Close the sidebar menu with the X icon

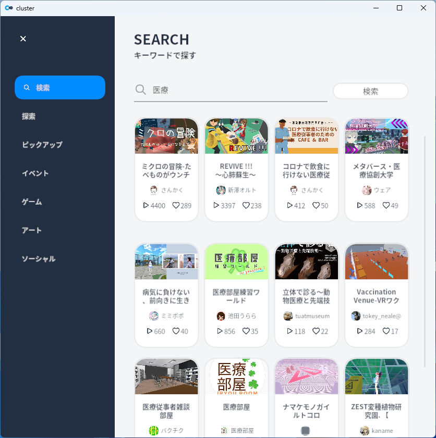(23, 39)
